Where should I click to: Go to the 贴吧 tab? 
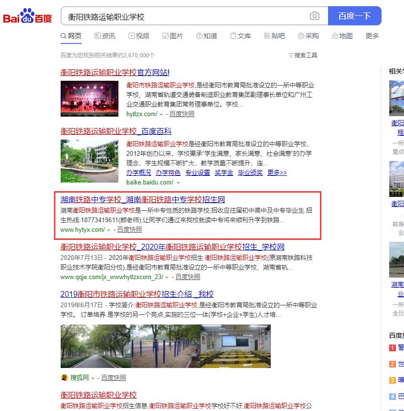pos(274,36)
